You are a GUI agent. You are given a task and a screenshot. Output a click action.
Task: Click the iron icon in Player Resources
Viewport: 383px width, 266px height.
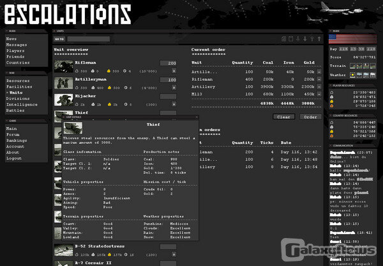pos(332,97)
